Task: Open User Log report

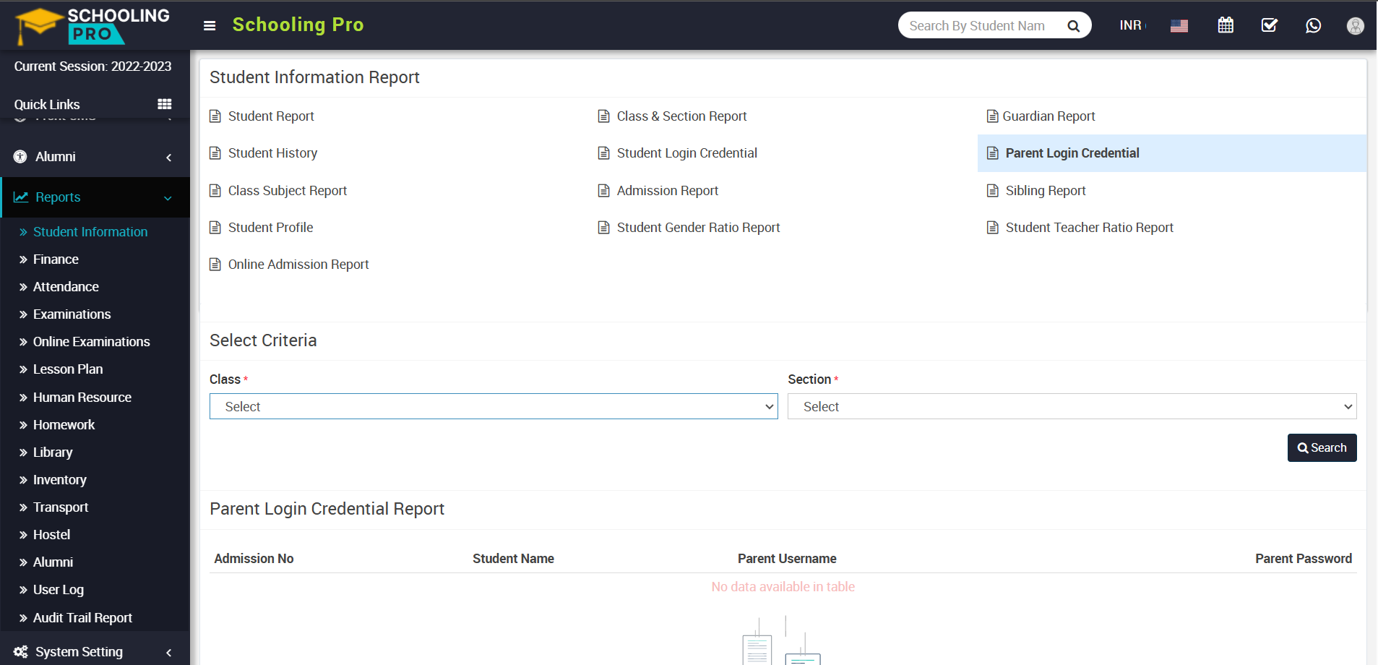Action: point(58,590)
